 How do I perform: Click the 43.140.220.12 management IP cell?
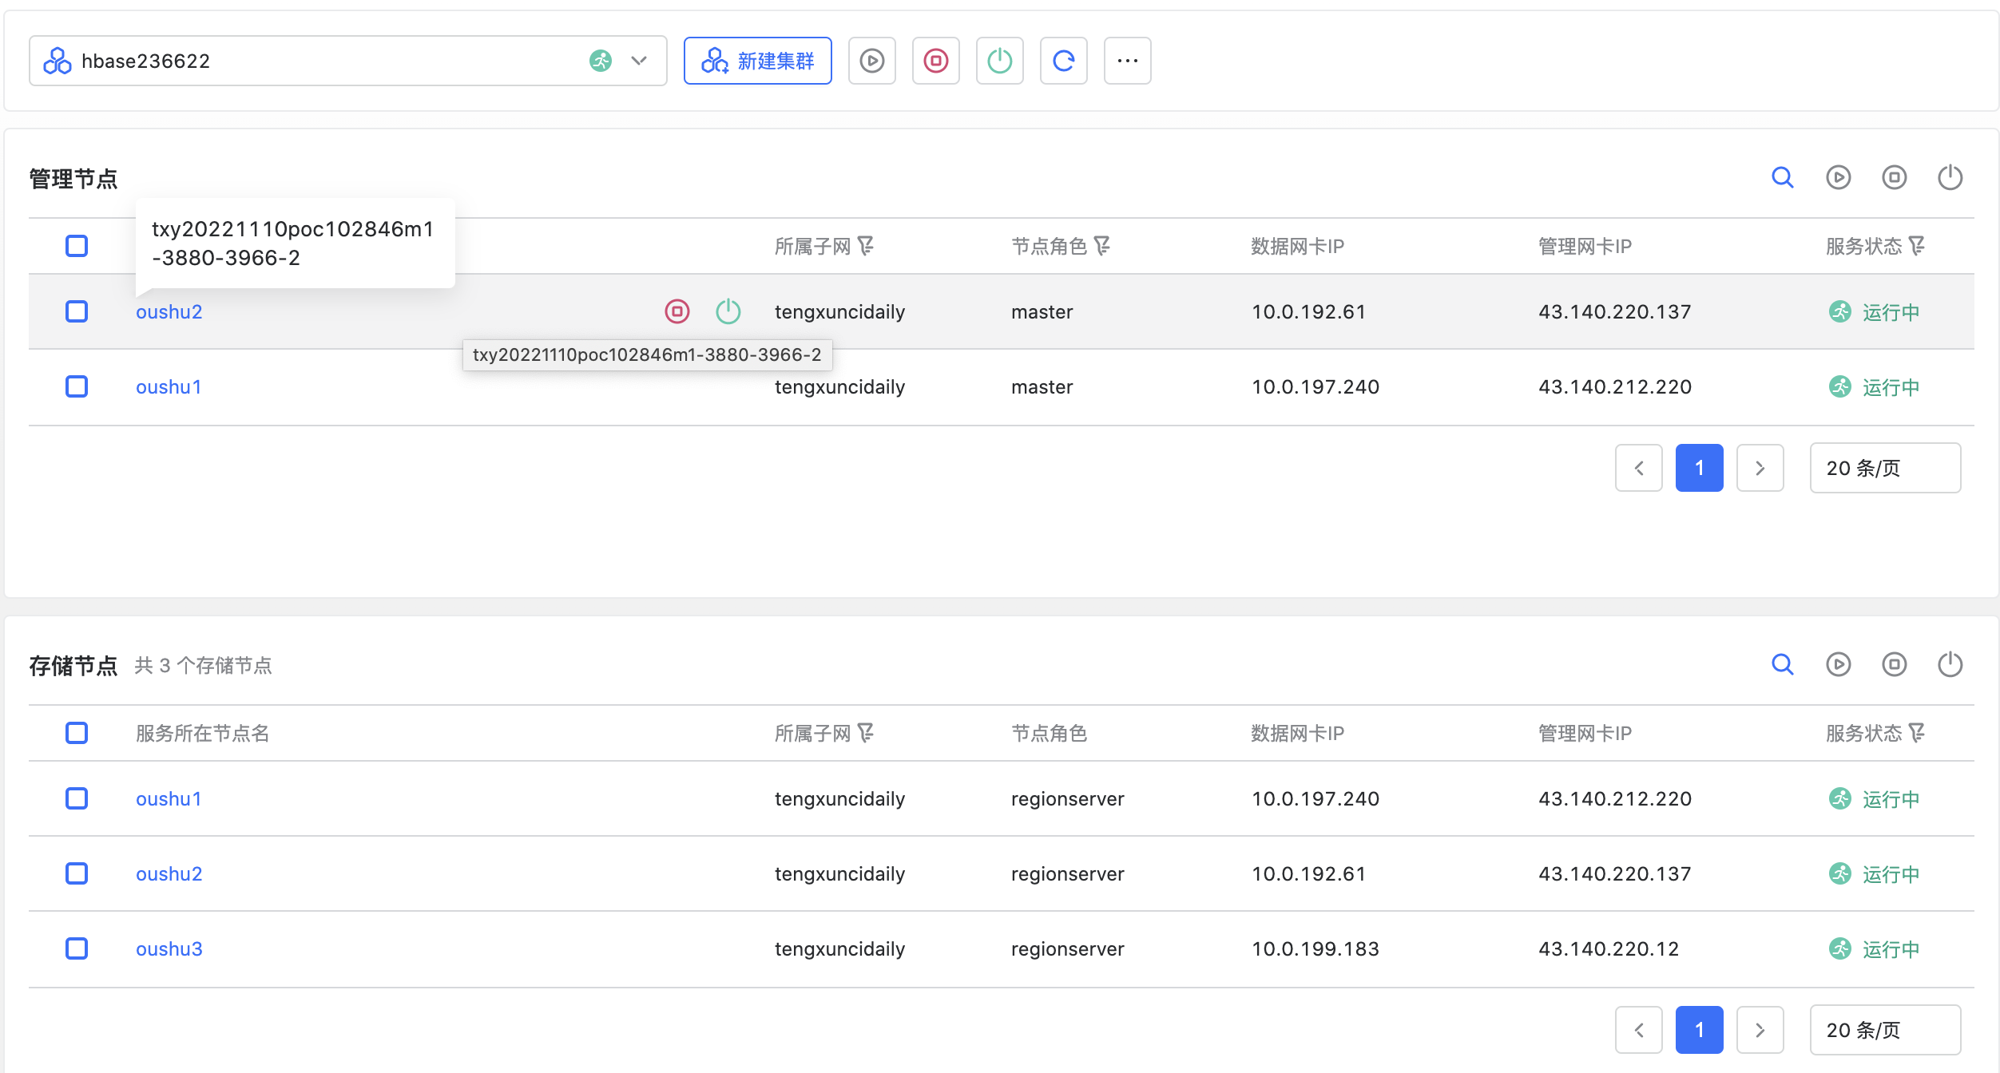point(1609,948)
